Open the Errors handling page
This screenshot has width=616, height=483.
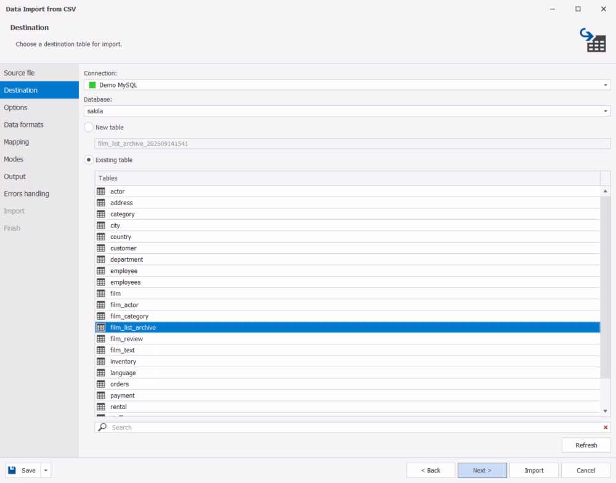(39, 193)
